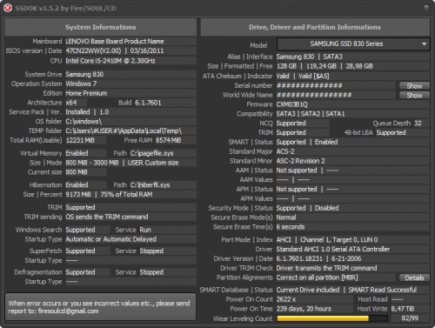This screenshot has height=328, width=435.
Task: Click the round button at title bar right
Action: pos(426,8)
